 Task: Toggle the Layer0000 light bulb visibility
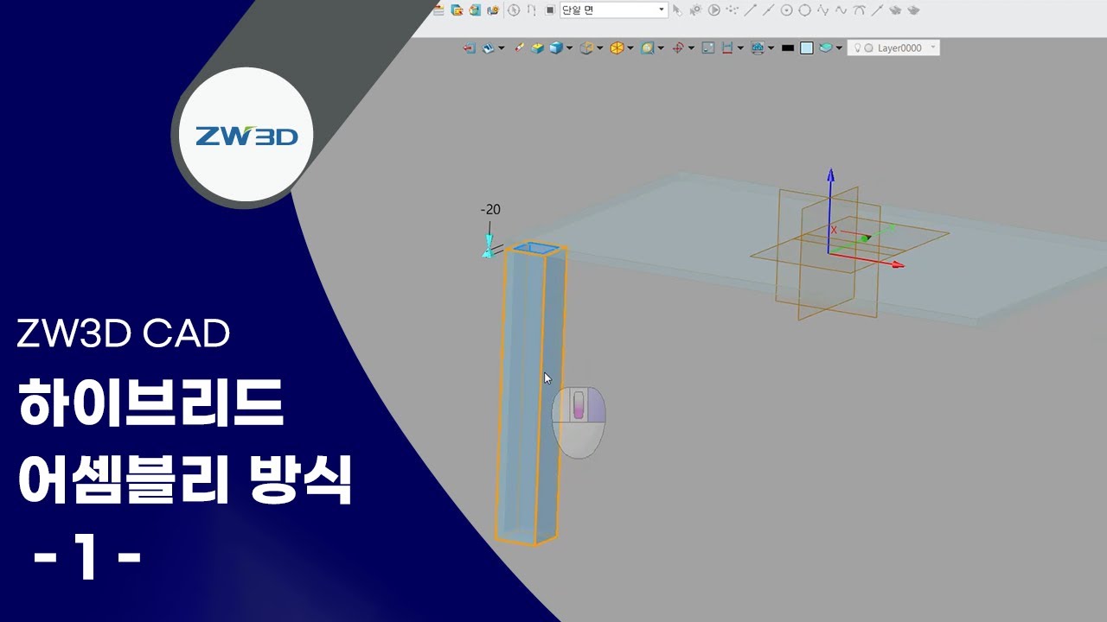[x=857, y=48]
